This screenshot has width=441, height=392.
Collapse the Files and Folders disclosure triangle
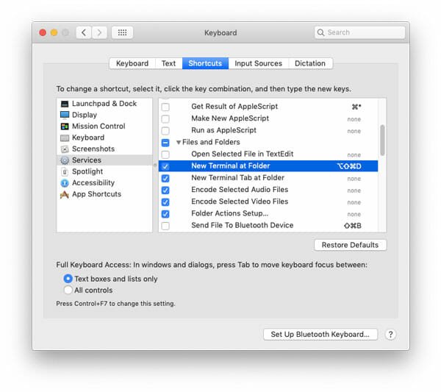click(179, 143)
